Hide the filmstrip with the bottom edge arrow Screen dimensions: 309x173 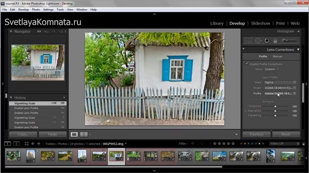(154, 171)
